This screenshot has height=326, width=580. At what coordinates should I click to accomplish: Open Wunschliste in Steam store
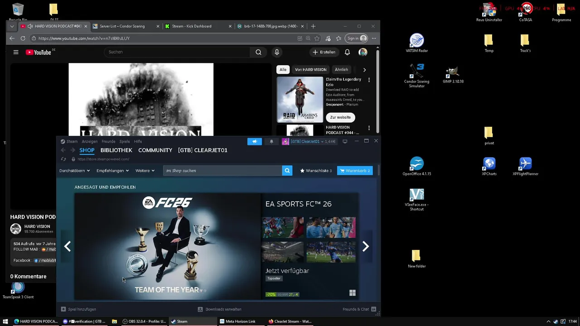pos(316,171)
